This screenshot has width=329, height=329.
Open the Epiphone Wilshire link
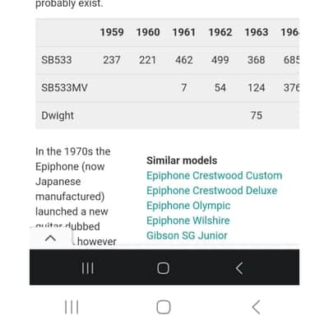188,220
